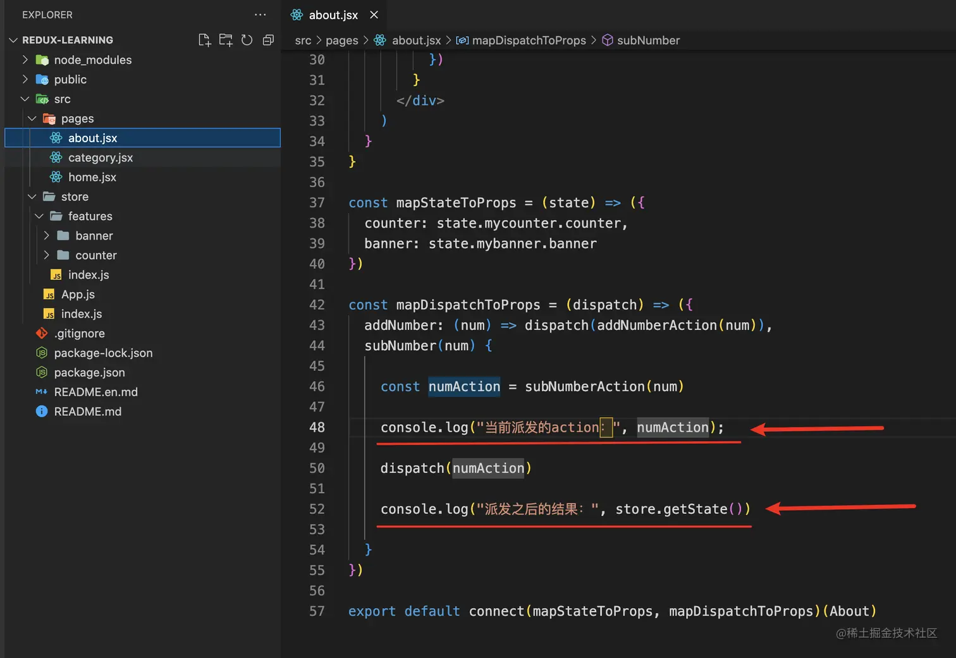
Task: Select the about.jsx breadcrumb segment
Action: pyautogui.click(x=417, y=40)
